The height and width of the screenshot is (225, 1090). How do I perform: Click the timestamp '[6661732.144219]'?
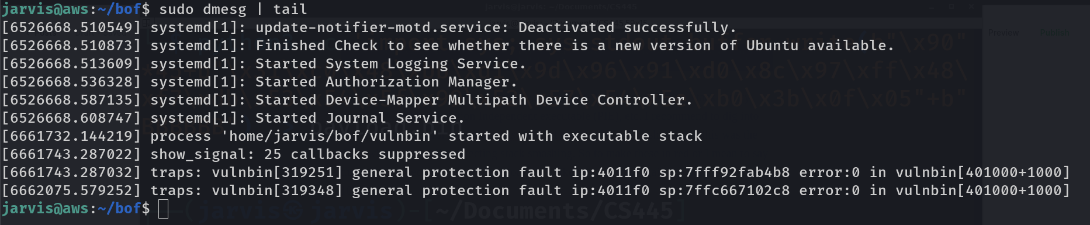[x=71, y=136]
